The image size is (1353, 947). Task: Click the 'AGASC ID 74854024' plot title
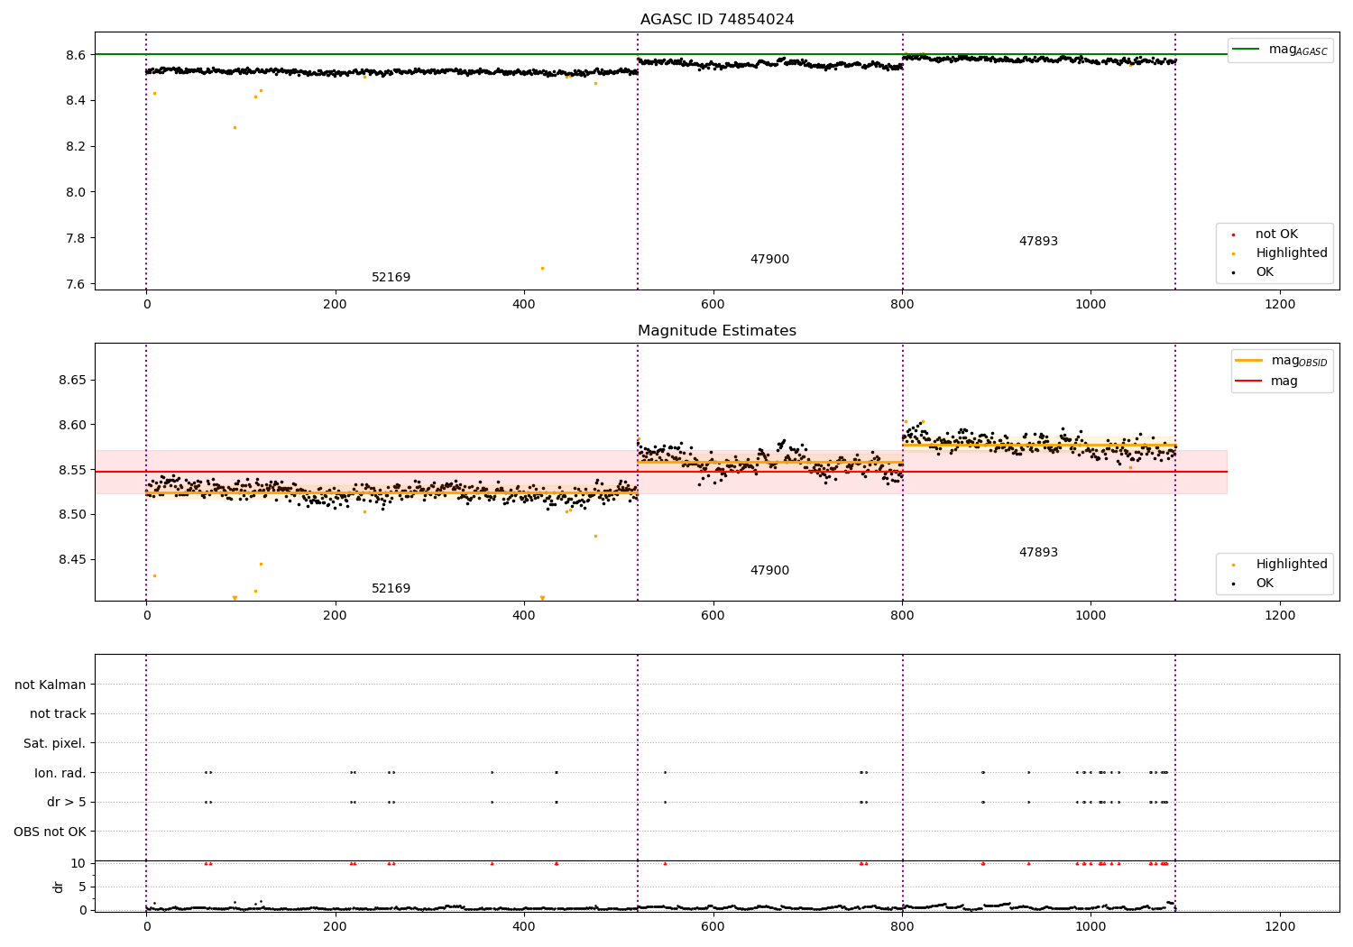[x=717, y=20]
